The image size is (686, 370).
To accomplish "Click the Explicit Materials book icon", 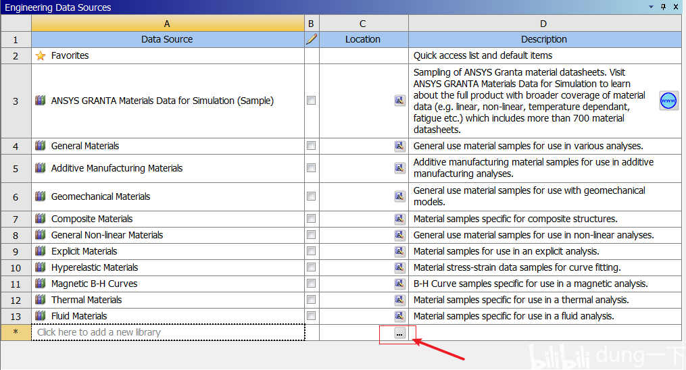I will tap(41, 250).
